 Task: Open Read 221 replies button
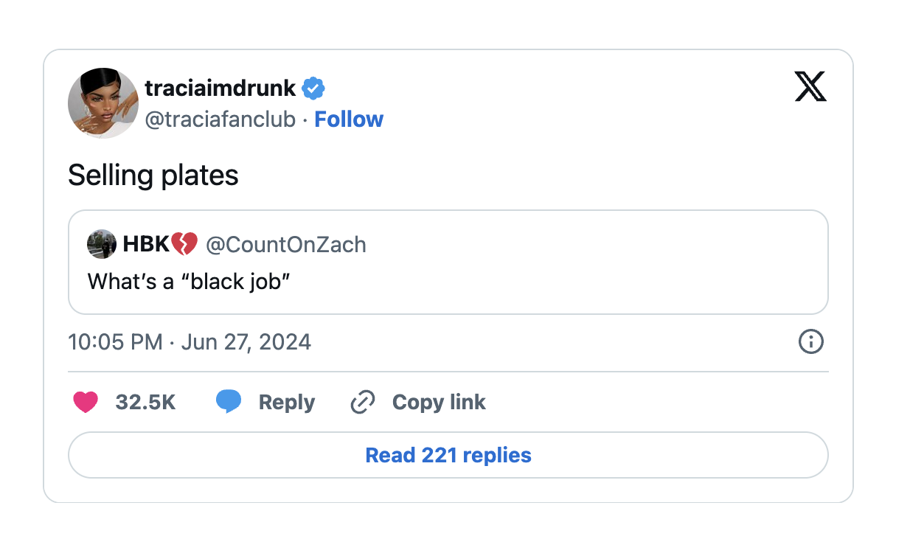pyautogui.click(x=448, y=455)
